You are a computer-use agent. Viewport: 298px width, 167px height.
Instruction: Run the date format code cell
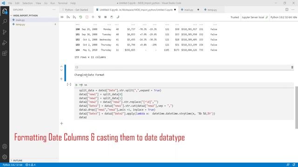pos(76,85)
